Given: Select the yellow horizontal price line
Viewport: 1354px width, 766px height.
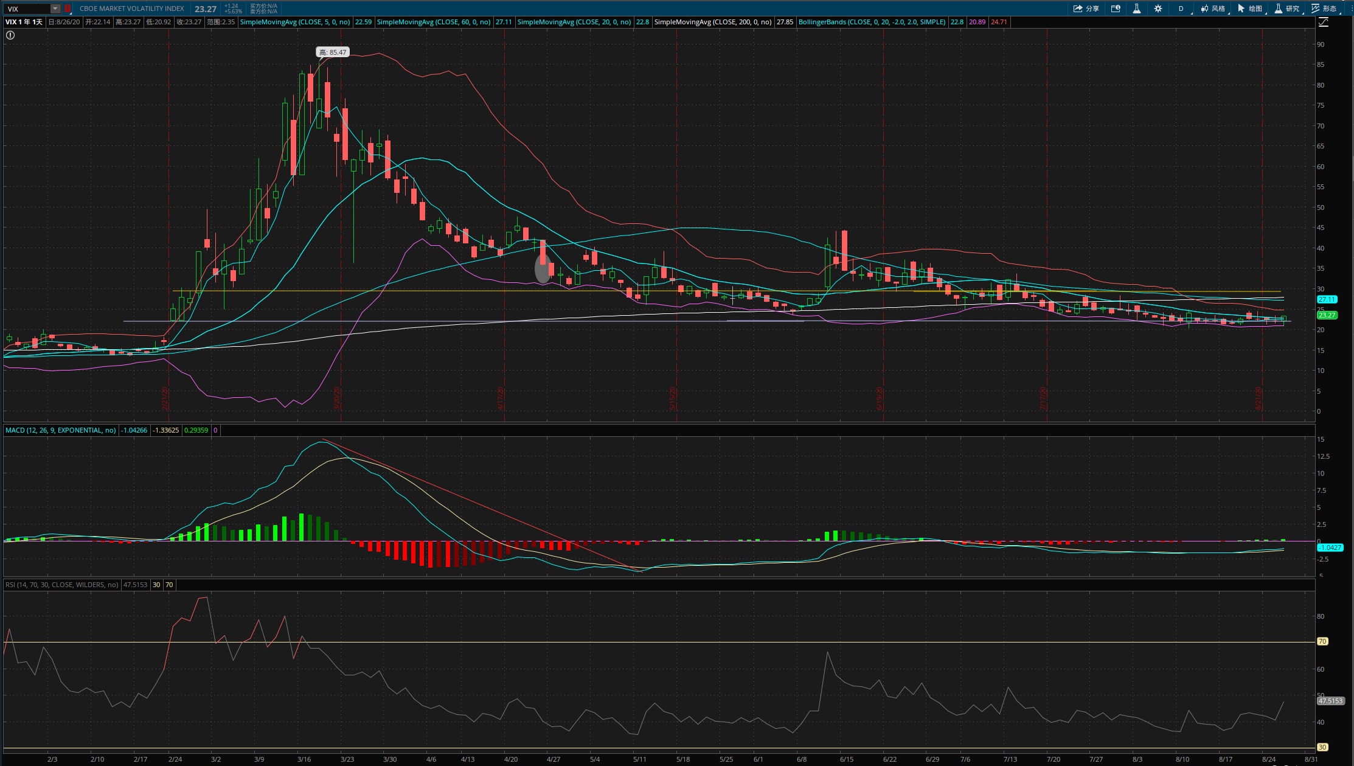Looking at the screenshot, I should coord(727,291).
